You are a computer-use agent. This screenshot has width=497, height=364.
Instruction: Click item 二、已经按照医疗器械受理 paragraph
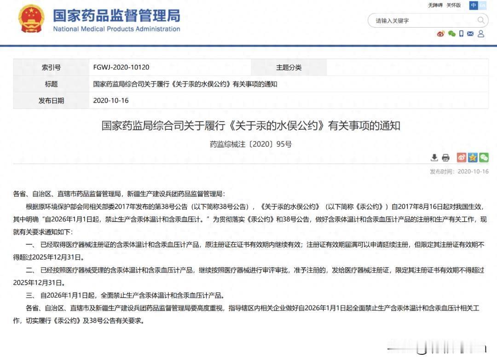[249, 276]
